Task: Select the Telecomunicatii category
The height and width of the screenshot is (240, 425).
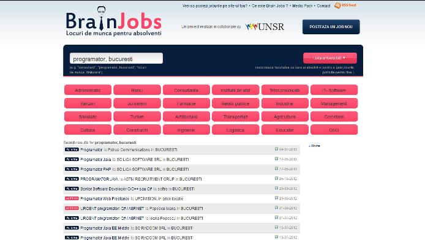Action: [285, 90]
